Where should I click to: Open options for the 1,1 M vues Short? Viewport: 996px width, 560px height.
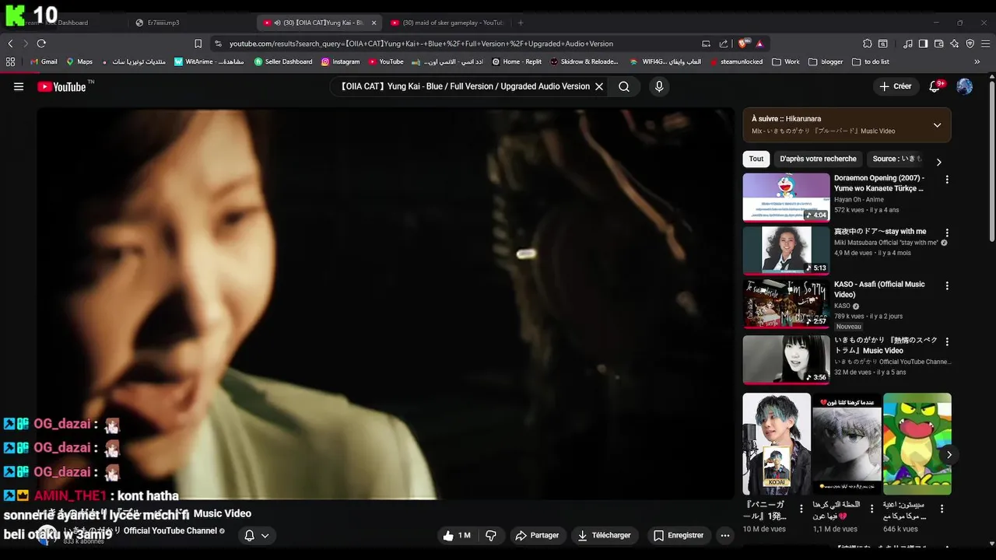871,509
